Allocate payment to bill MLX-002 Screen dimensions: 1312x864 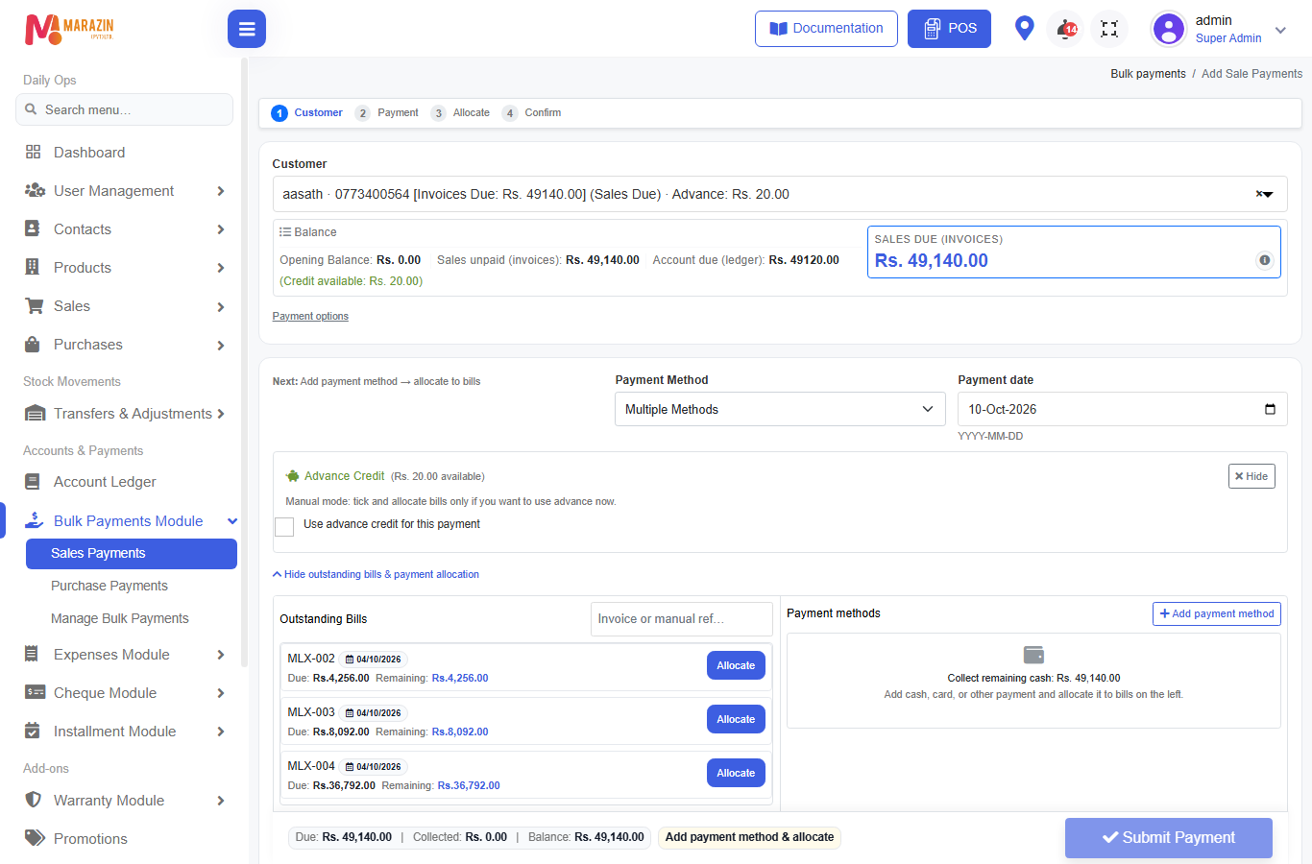tap(736, 665)
